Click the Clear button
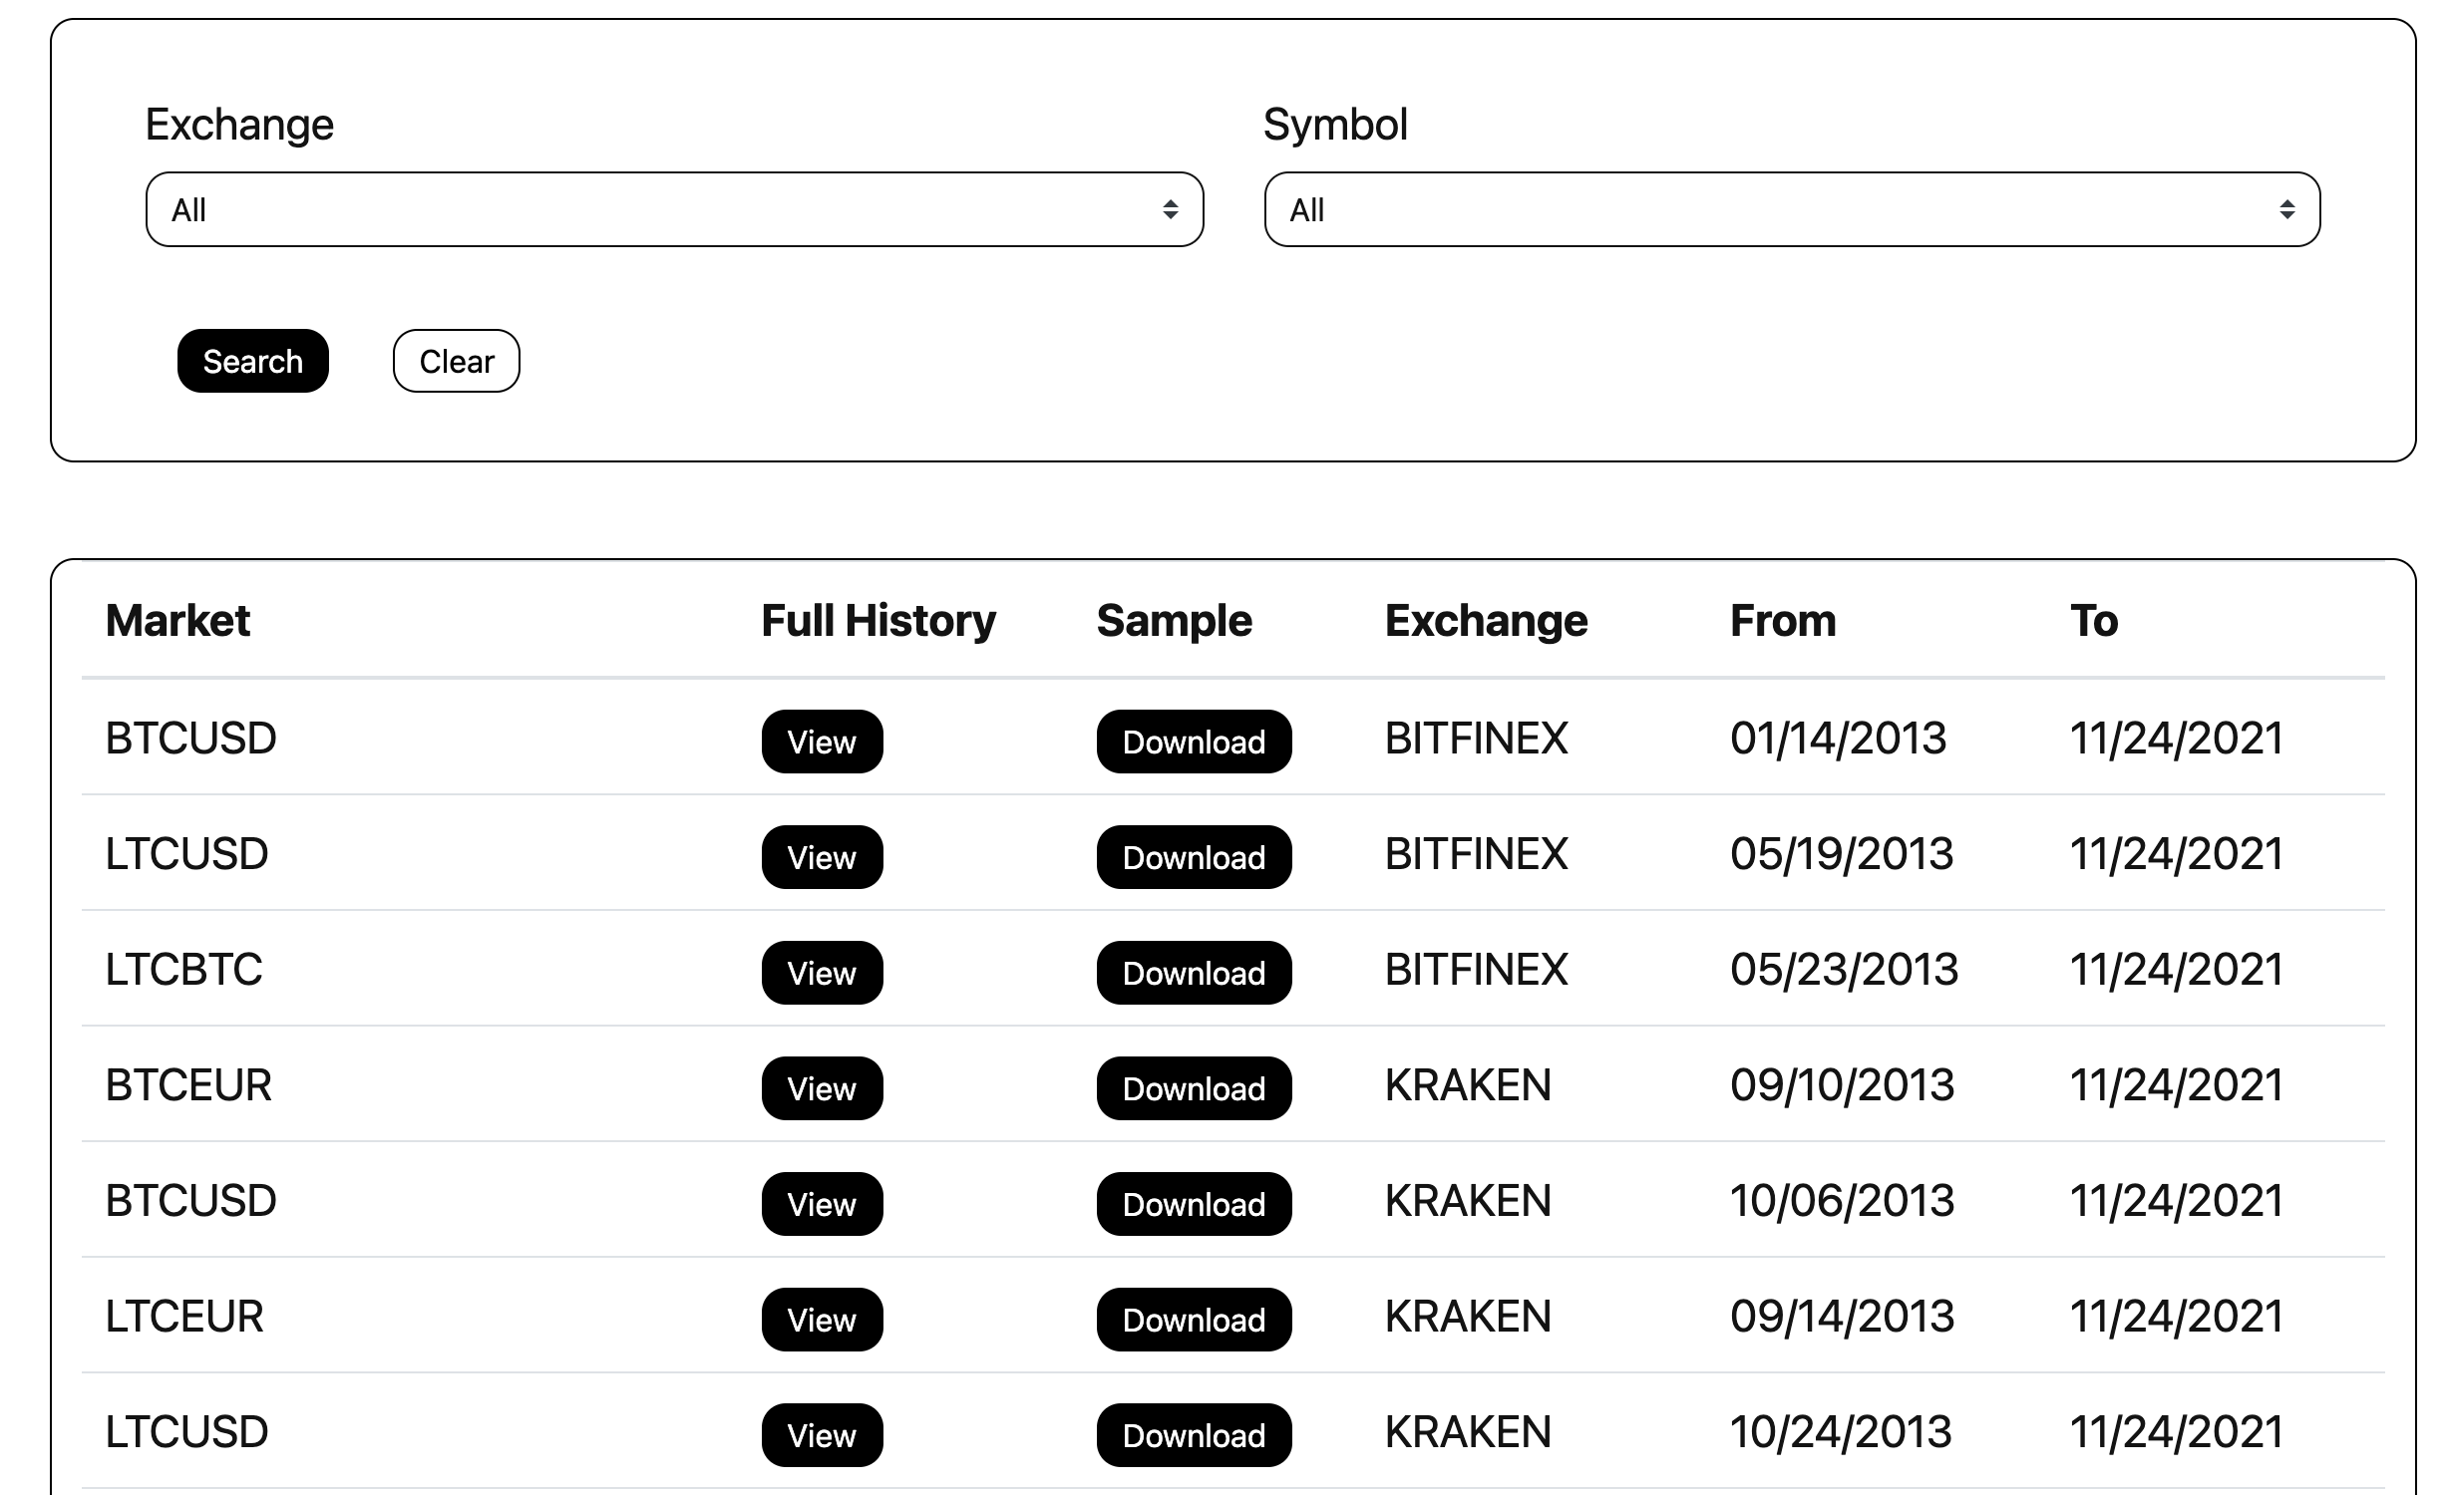 pyautogui.click(x=456, y=361)
